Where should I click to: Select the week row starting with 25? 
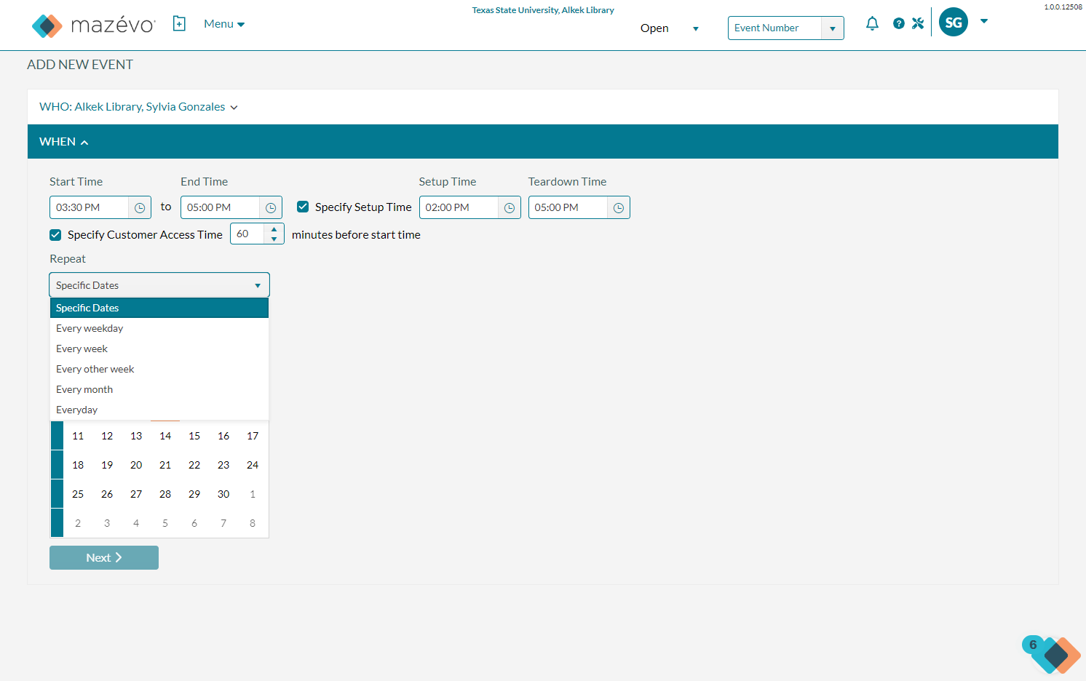pyautogui.click(x=57, y=494)
